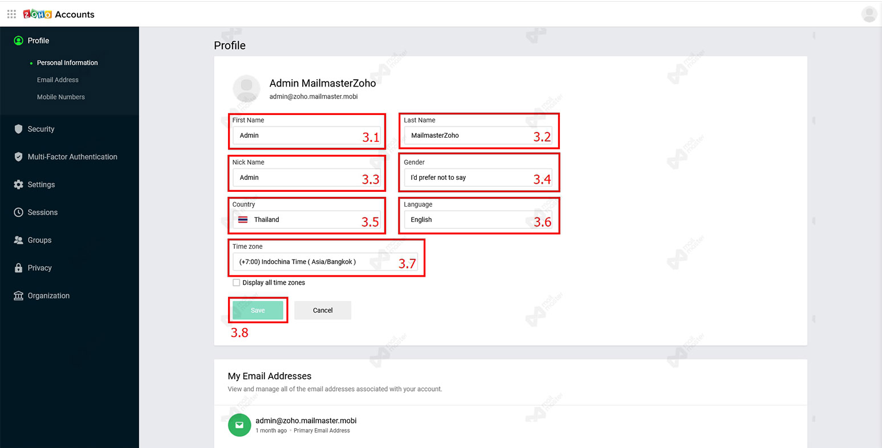Save the profile changes
Screen dimensions: 882x448
258,310
